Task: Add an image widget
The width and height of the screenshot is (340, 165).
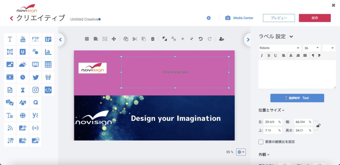Action: 10,64
